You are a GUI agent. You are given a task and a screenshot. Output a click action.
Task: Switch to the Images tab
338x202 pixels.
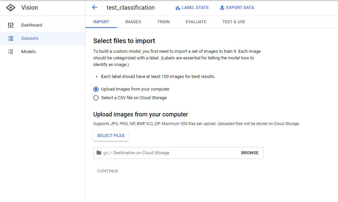click(133, 22)
